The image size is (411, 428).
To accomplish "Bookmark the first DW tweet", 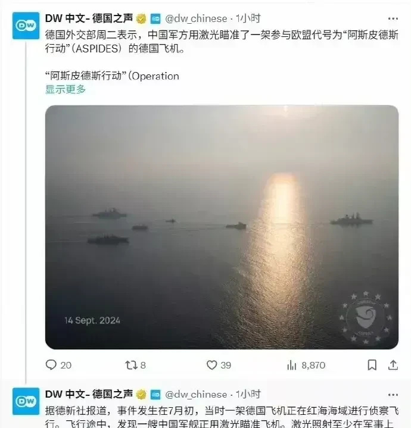I will 372,365.
